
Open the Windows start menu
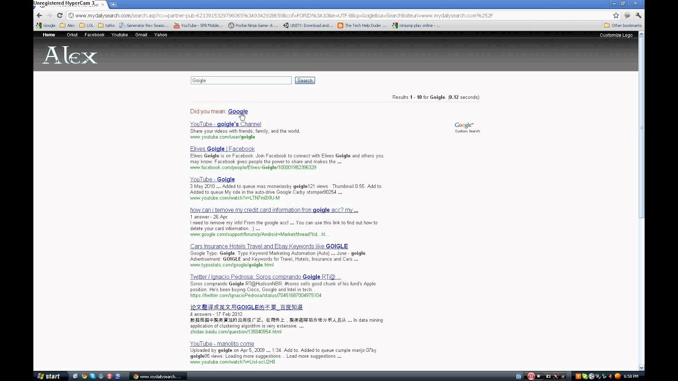coord(48,376)
